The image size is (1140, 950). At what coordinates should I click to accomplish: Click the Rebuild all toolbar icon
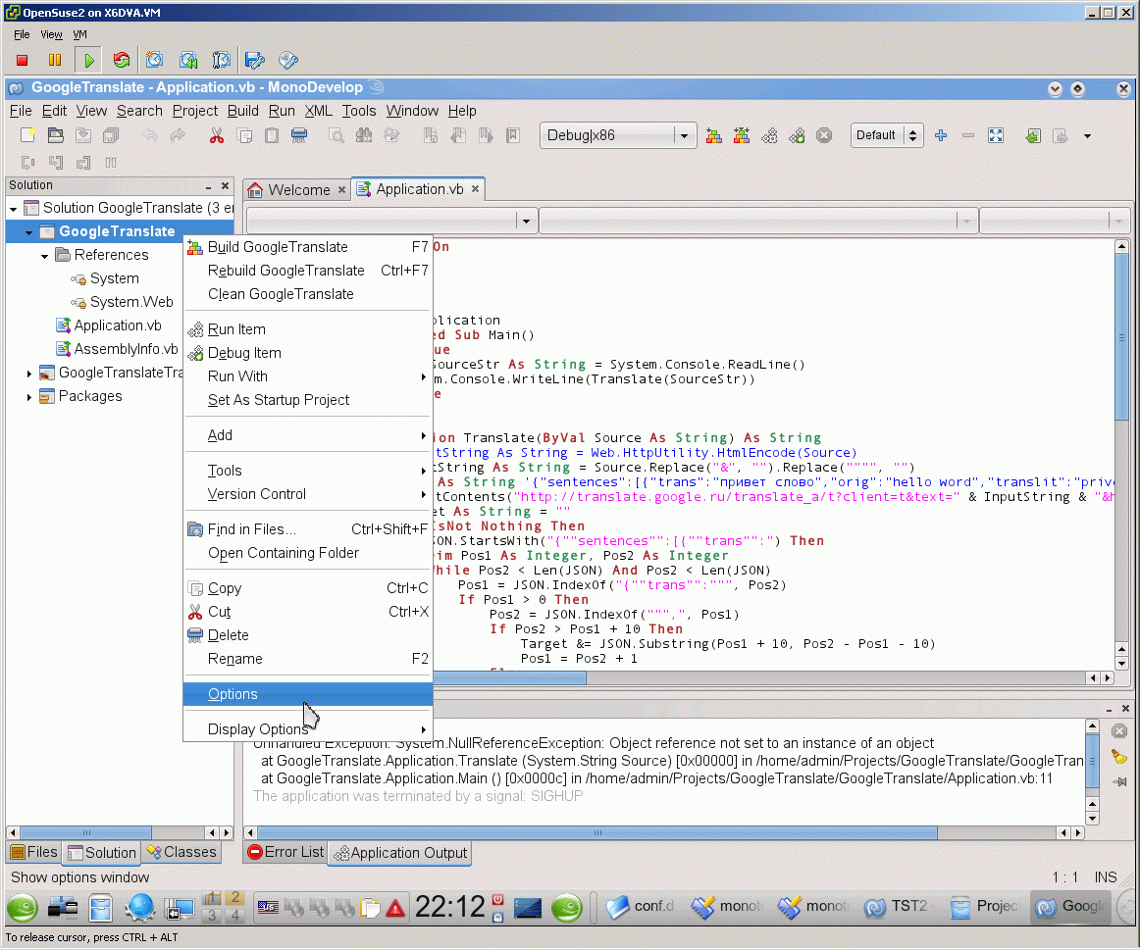(742, 136)
